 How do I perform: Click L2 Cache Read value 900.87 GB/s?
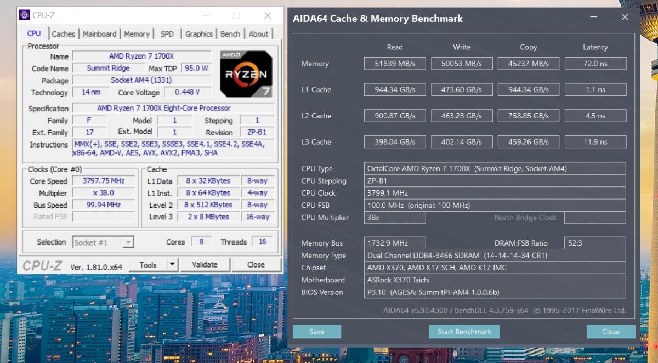(395, 116)
